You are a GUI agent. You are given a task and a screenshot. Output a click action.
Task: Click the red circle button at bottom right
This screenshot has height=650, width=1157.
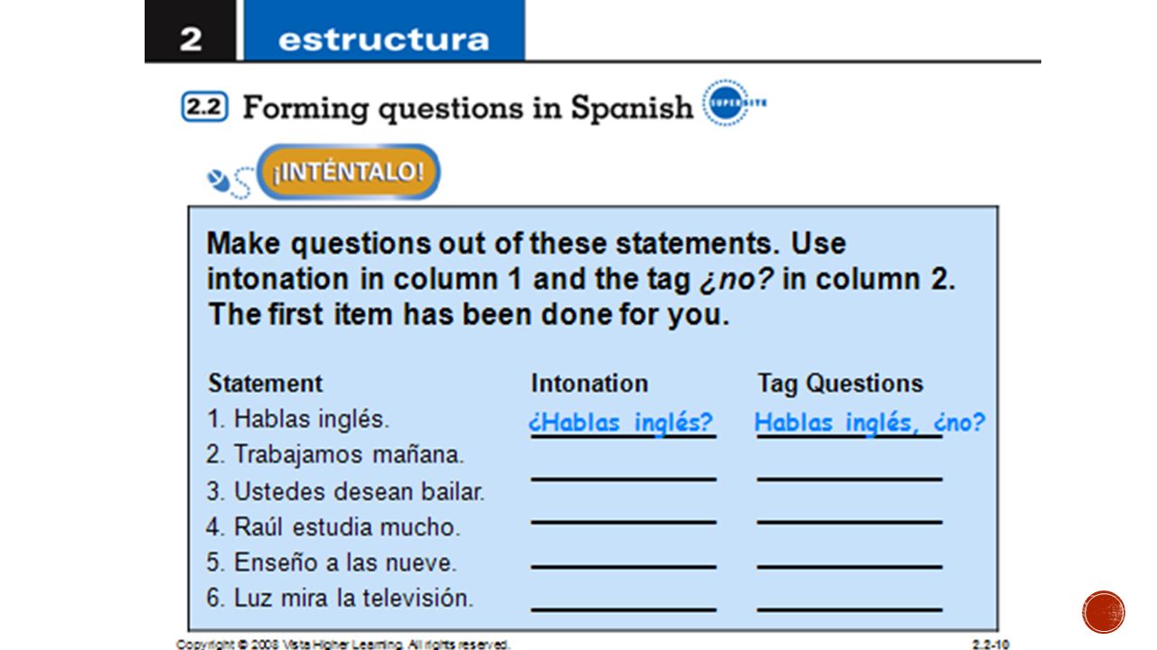[x=1104, y=612]
